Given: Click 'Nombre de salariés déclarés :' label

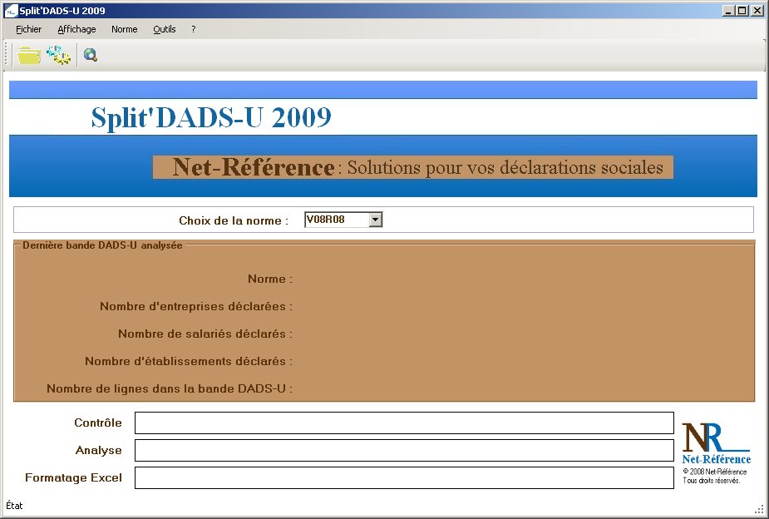Looking at the screenshot, I should [205, 334].
